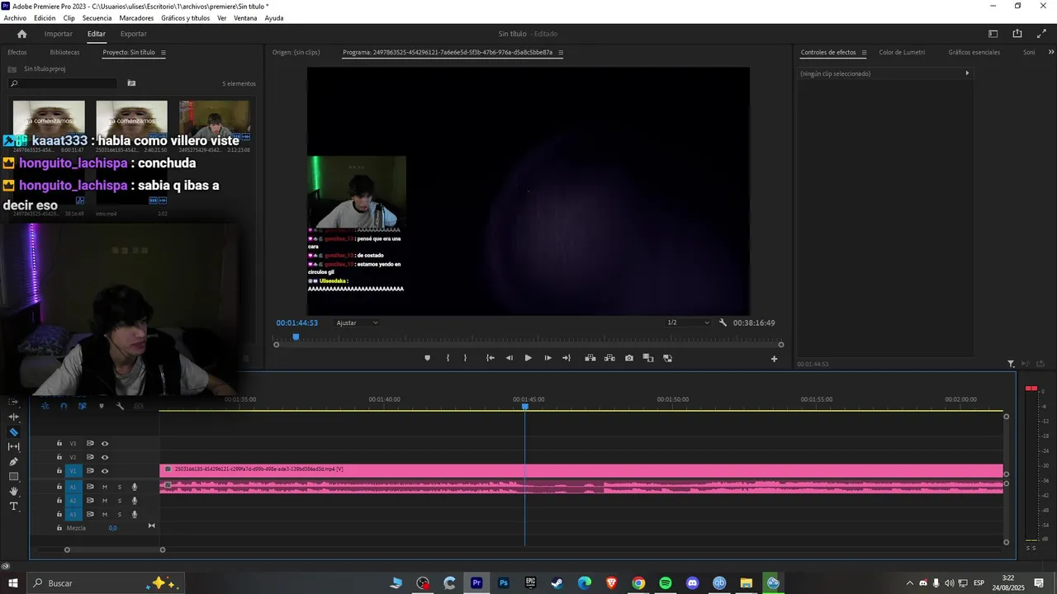The height and width of the screenshot is (594, 1057).
Task: Step back one frame
Action: [509, 358]
